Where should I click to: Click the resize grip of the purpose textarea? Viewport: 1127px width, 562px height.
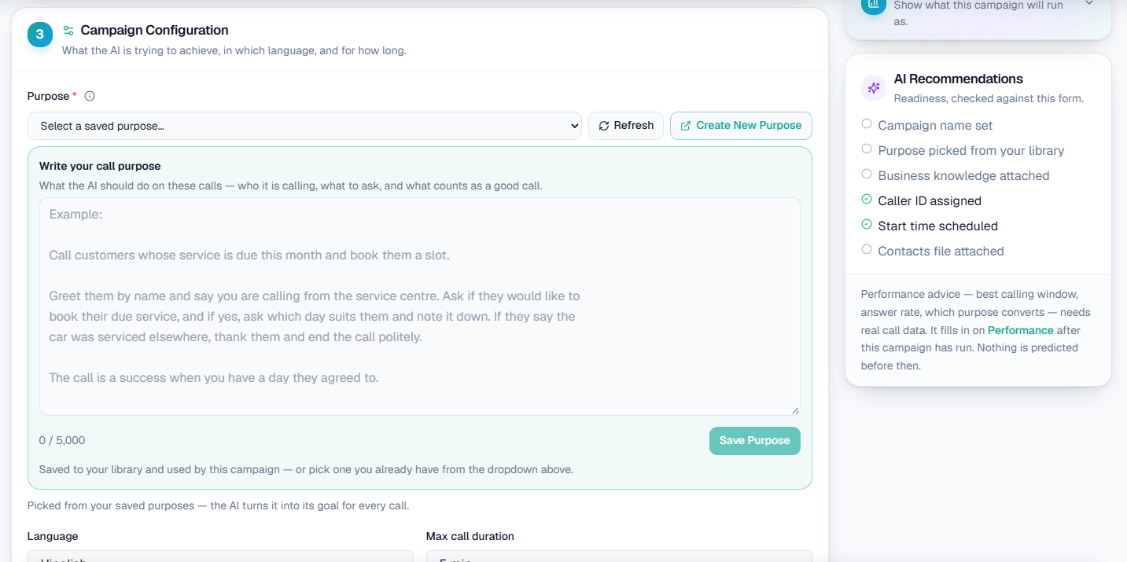795,410
